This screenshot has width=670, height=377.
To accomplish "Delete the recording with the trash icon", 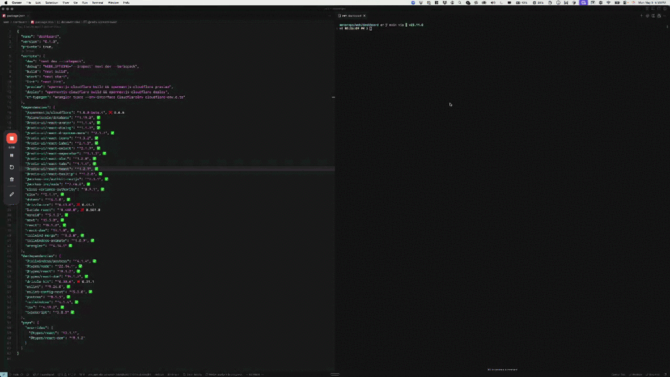I will tap(11, 179).
